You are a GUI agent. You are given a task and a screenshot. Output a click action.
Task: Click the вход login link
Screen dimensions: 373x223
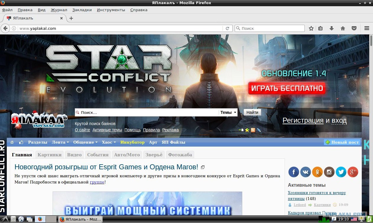pyautogui.click(x=339, y=120)
